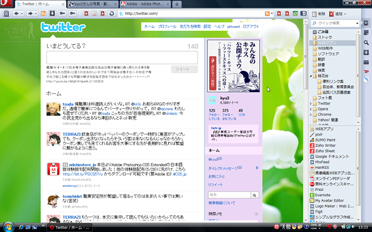Open the Forward button history dropdown arrow
The width and height of the screenshot is (372, 232).
point(36,14)
